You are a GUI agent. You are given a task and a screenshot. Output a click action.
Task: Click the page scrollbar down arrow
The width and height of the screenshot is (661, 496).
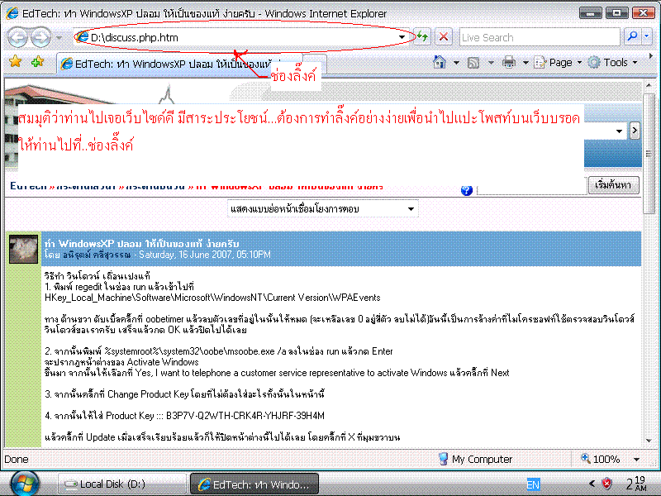tap(649, 441)
